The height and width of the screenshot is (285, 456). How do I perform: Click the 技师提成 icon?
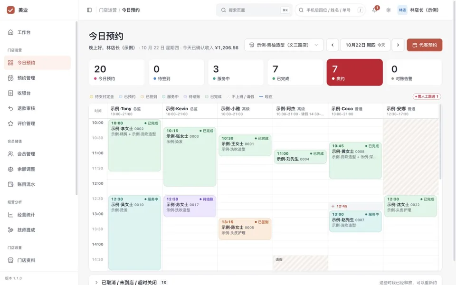pos(10,230)
